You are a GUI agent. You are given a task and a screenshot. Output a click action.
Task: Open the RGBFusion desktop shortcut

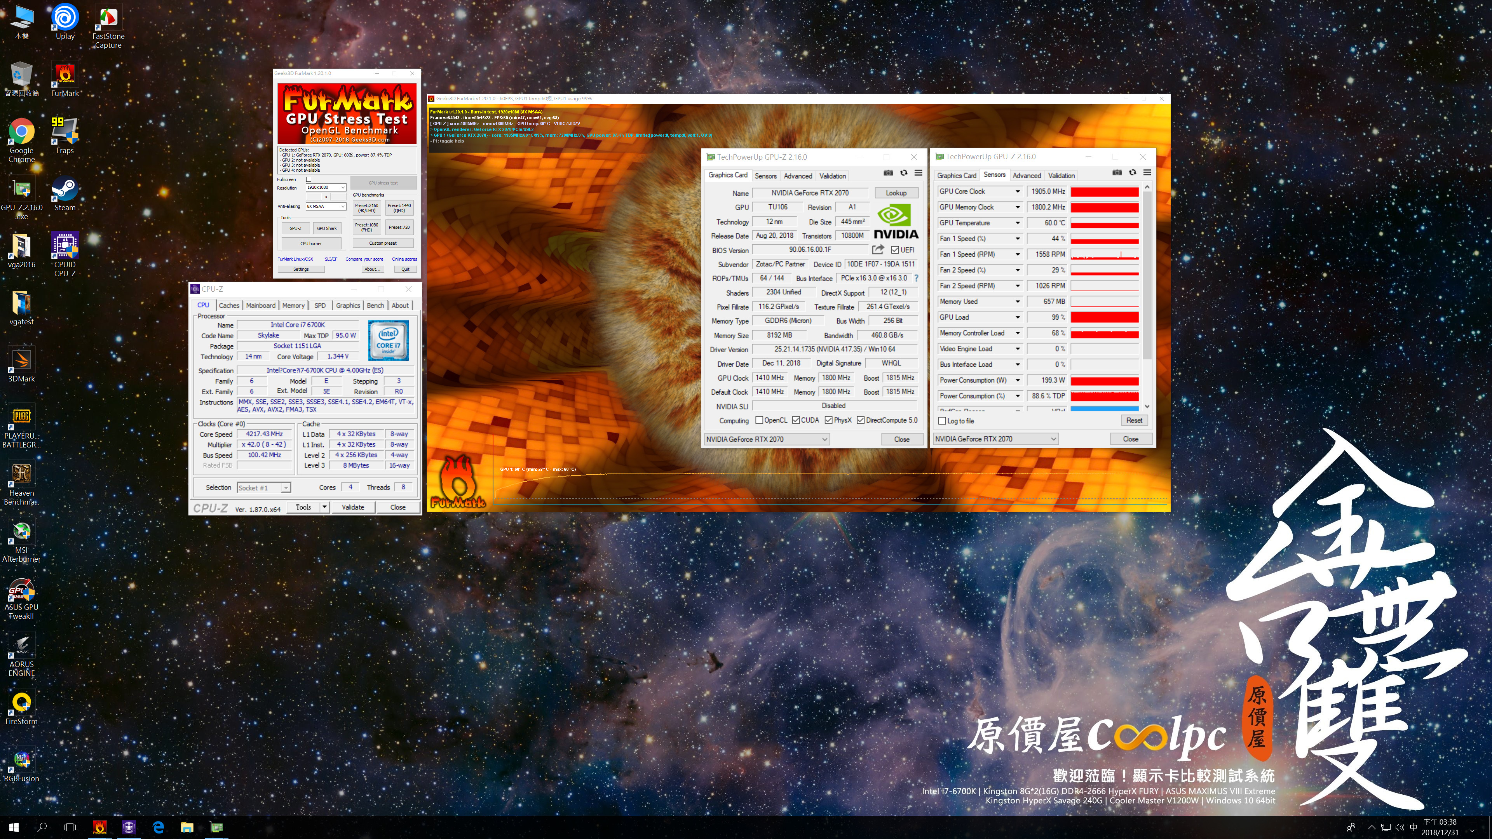tap(21, 764)
